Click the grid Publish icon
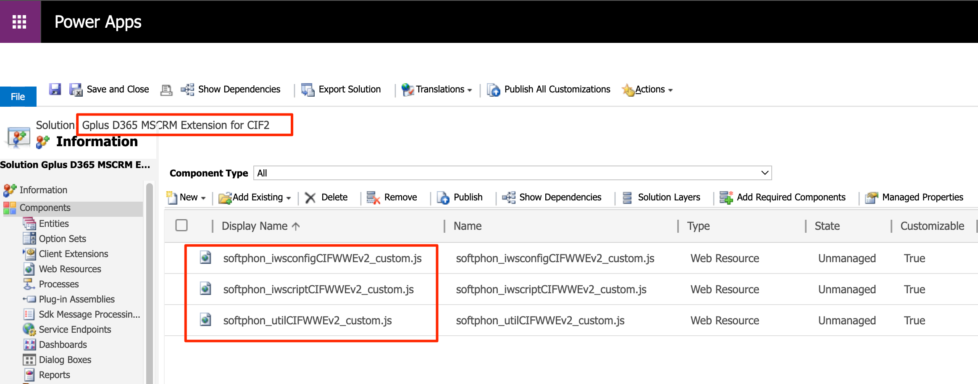The image size is (978, 384). pyautogui.click(x=443, y=197)
